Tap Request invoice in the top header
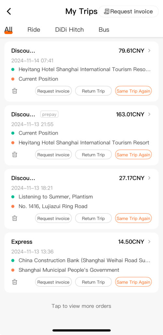 tap(128, 11)
